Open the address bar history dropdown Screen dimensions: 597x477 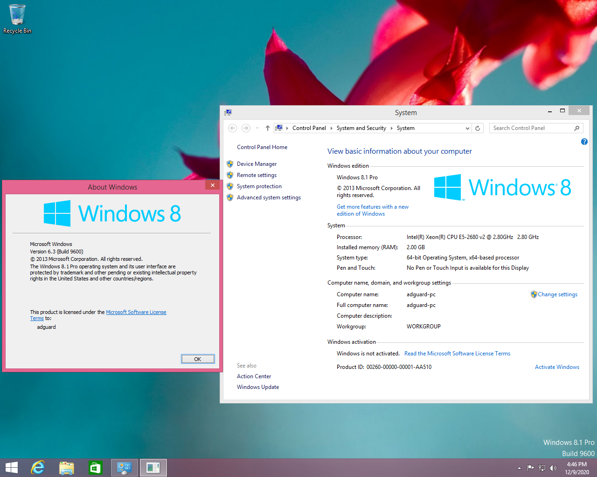468,128
